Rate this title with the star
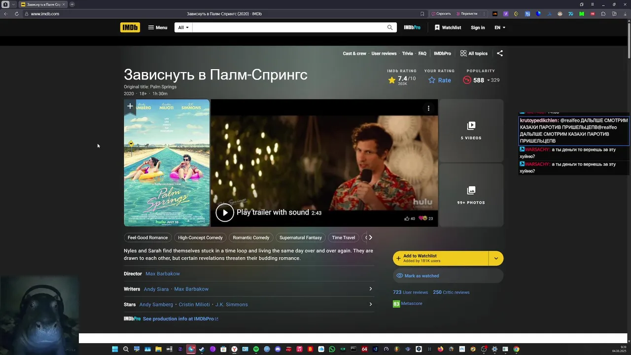Screen dimensions: 631x355 [439, 80]
